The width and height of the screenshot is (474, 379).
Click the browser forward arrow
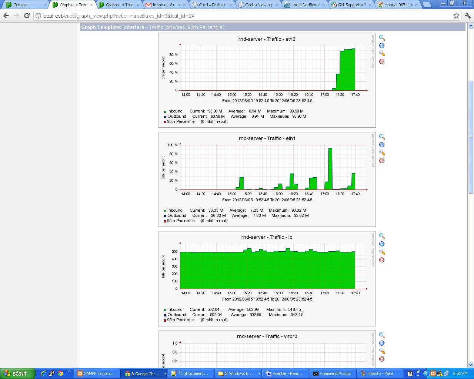[16, 16]
